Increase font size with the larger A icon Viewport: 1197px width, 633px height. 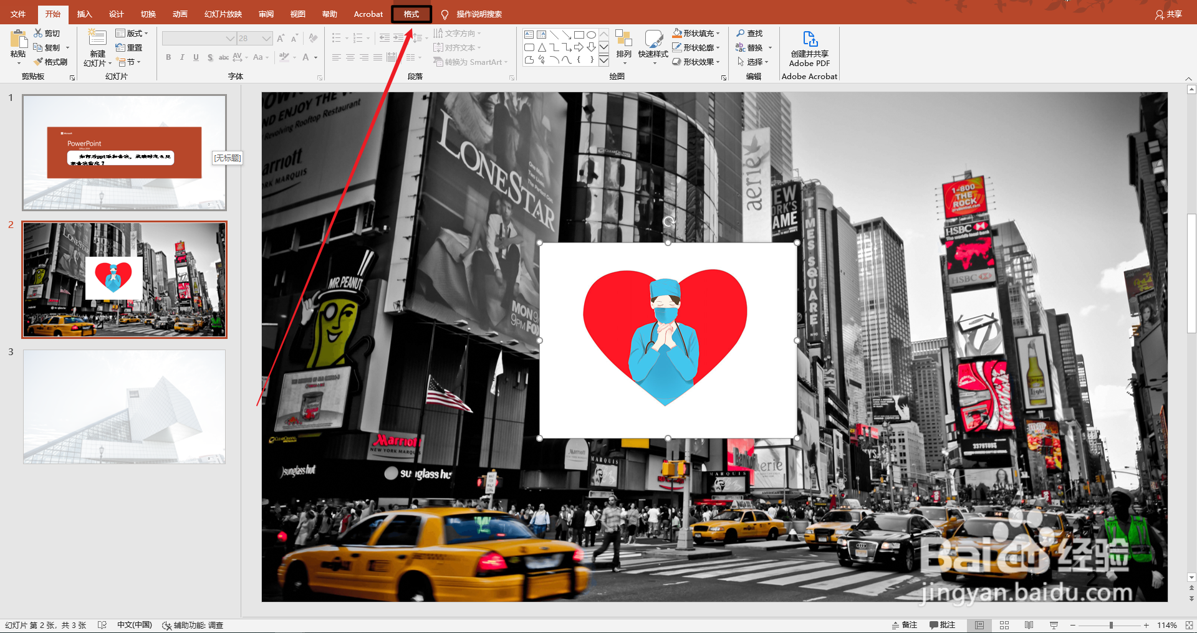[x=281, y=39]
